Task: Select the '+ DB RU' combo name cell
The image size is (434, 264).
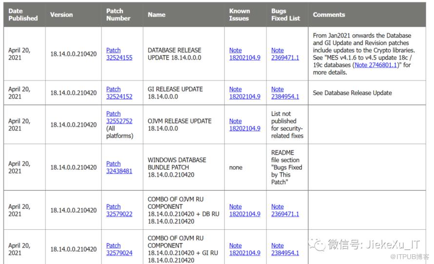Action: coord(184,210)
